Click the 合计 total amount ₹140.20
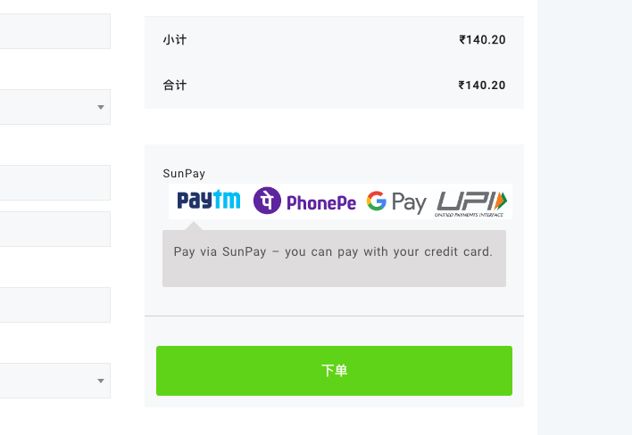Image resolution: width=632 pixels, height=435 pixels. point(482,86)
